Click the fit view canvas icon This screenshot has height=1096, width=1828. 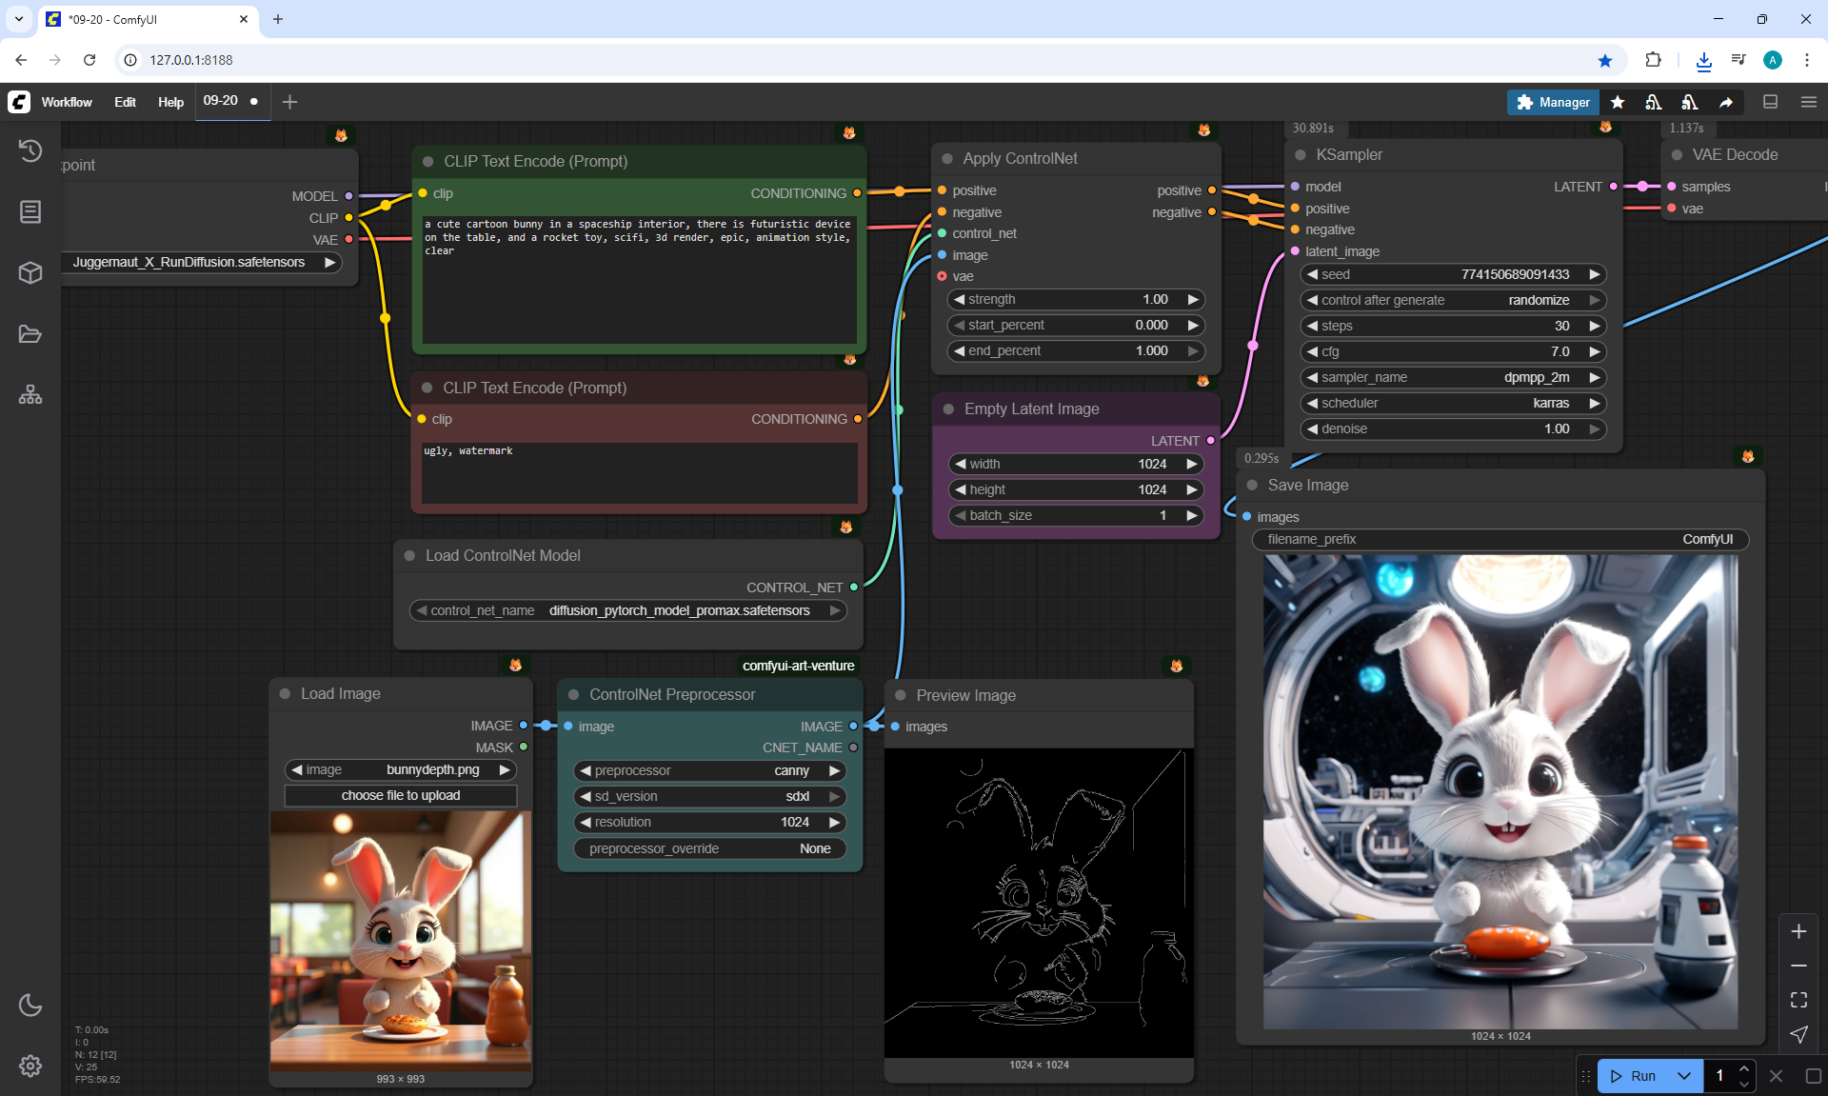pos(1798,1000)
